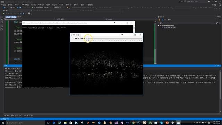Open Microsoft Edge from the taskbar

pyautogui.click(x=54, y=123)
